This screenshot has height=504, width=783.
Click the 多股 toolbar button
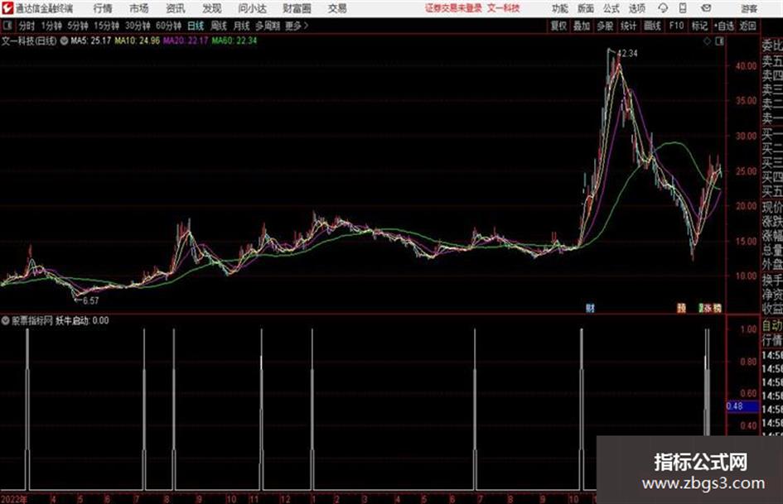point(605,26)
